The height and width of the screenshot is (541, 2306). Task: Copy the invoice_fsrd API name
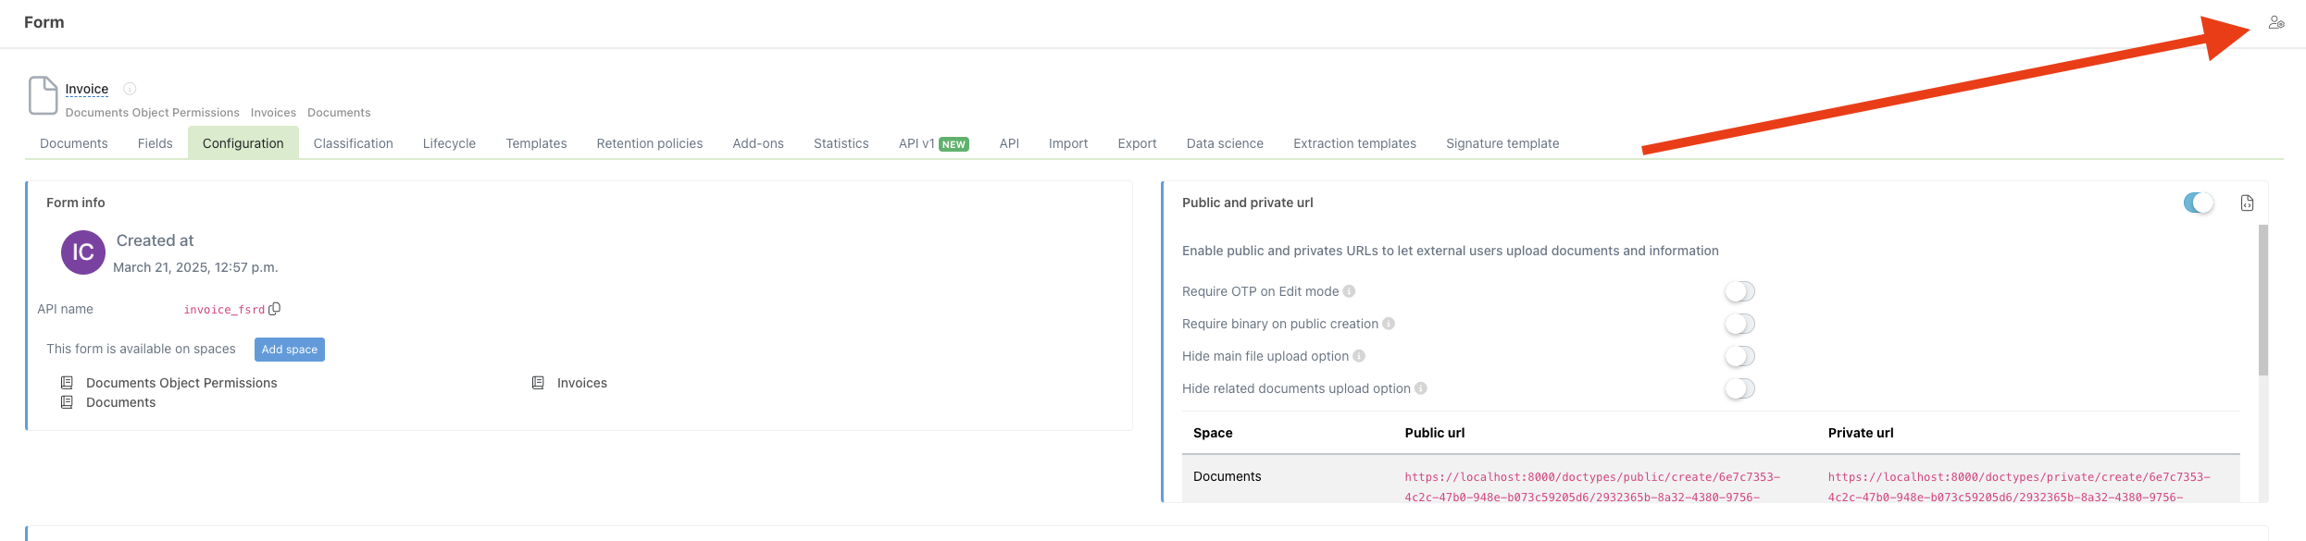coord(275,309)
